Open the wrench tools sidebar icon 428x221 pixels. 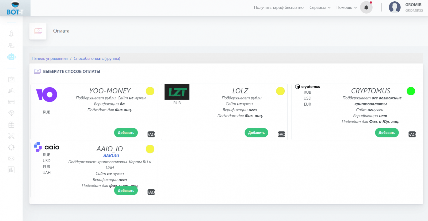(11, 136)
